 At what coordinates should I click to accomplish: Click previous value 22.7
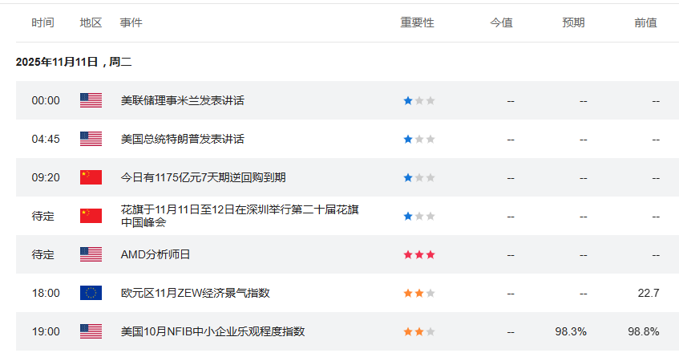pyautogui.click(x=649, y=293)
